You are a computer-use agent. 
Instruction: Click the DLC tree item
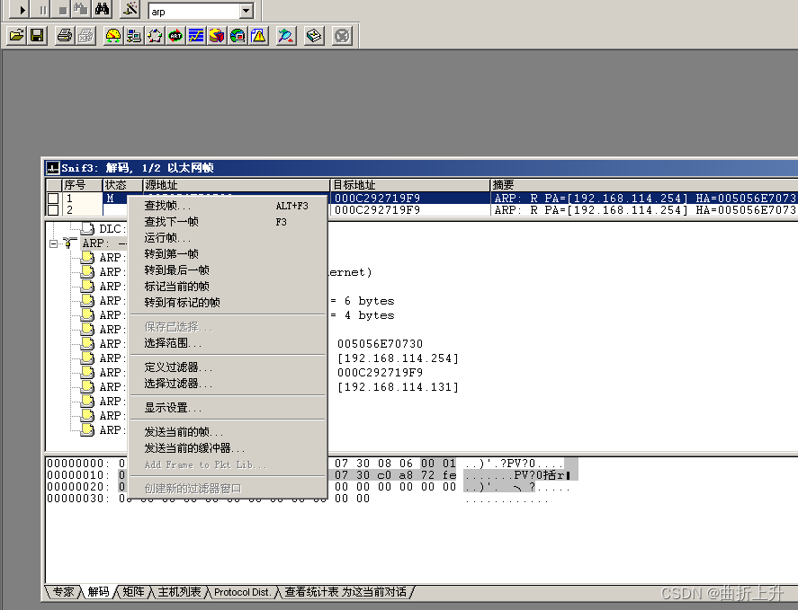coord(104,229)
